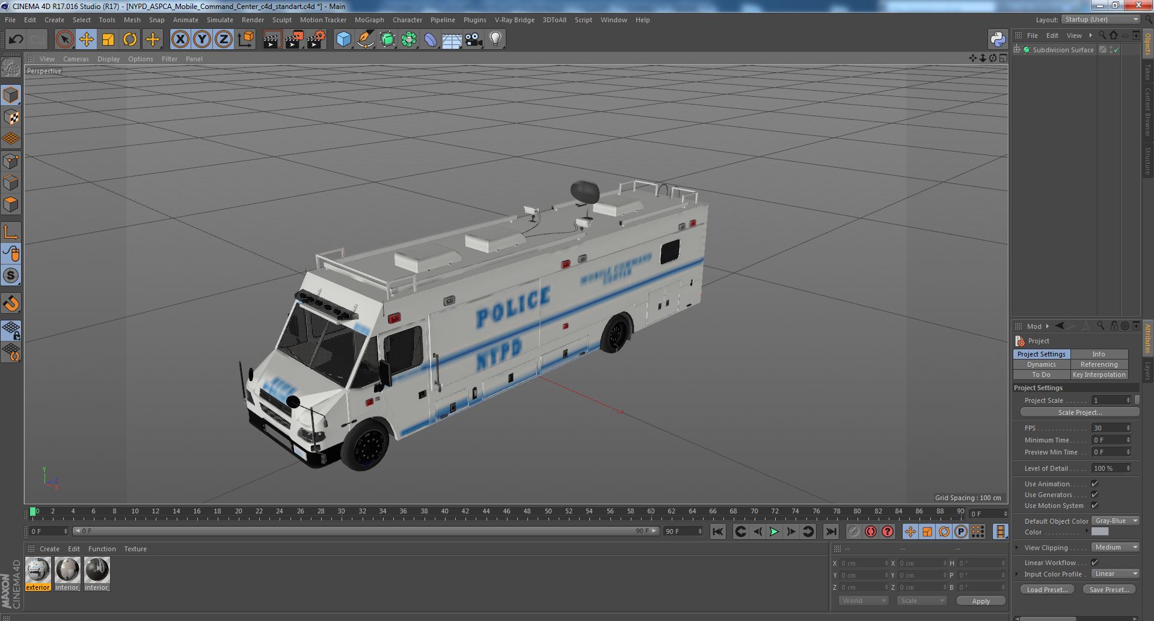Switch to Texture mode
The width and height of the screenshot is (1154, 621).
[11, 117]
